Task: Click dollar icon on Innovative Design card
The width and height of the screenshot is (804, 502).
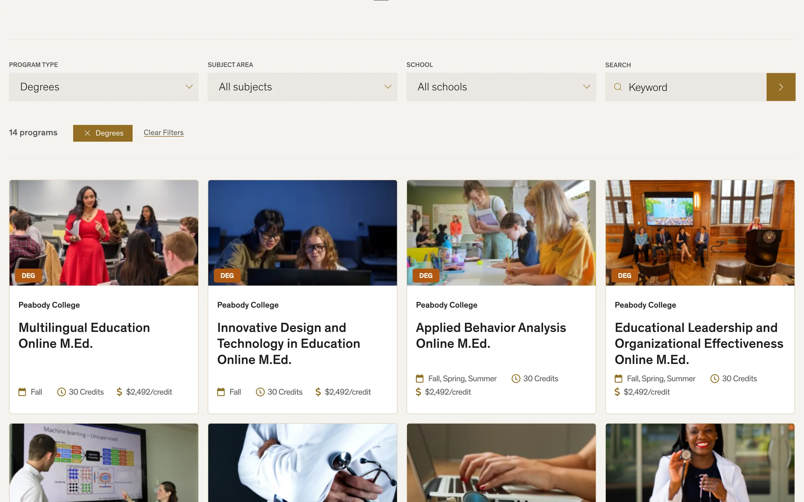Action: point(318,392)
